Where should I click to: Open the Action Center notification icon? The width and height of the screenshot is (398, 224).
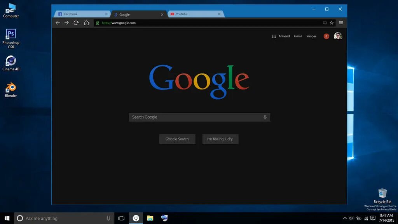[373, 218]
